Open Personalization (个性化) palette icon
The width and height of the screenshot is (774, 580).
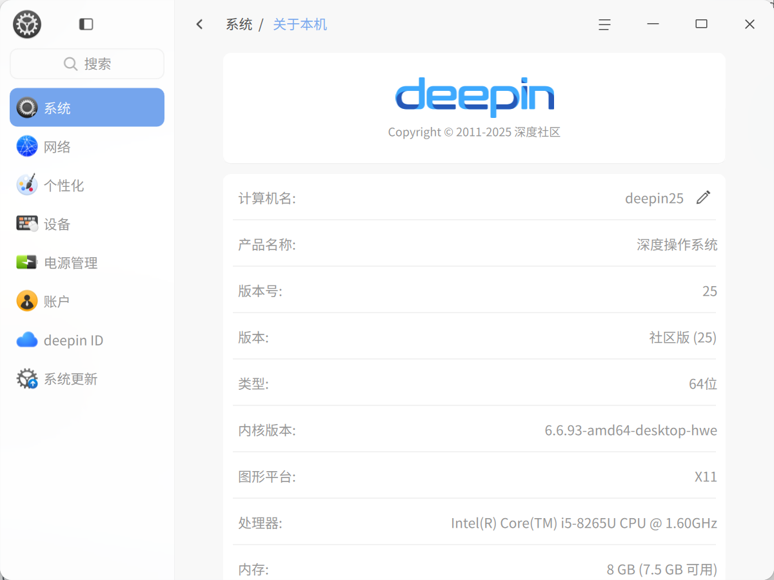27,185
